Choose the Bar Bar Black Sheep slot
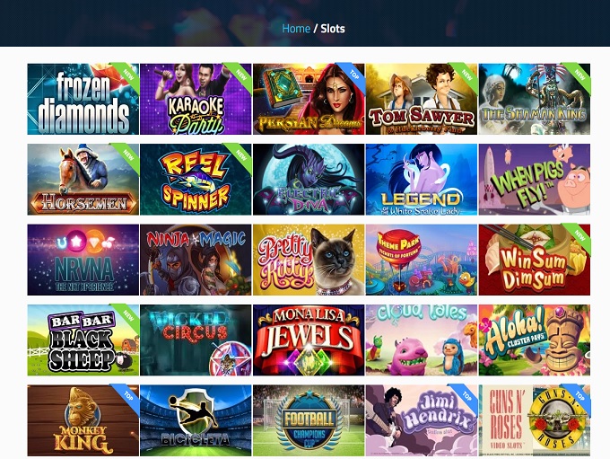Viewport: 610px width, 459px height. click(83, 340)
